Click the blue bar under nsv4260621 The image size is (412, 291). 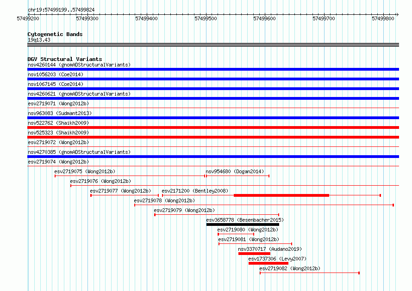(x=213, y=98)
